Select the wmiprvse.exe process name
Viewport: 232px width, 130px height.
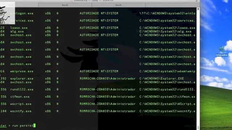tap(22, 71)
